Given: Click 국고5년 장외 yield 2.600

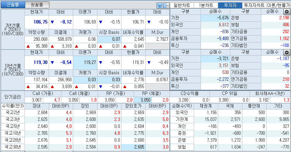Looking at the screenshot, I should (x=85, y=126).
